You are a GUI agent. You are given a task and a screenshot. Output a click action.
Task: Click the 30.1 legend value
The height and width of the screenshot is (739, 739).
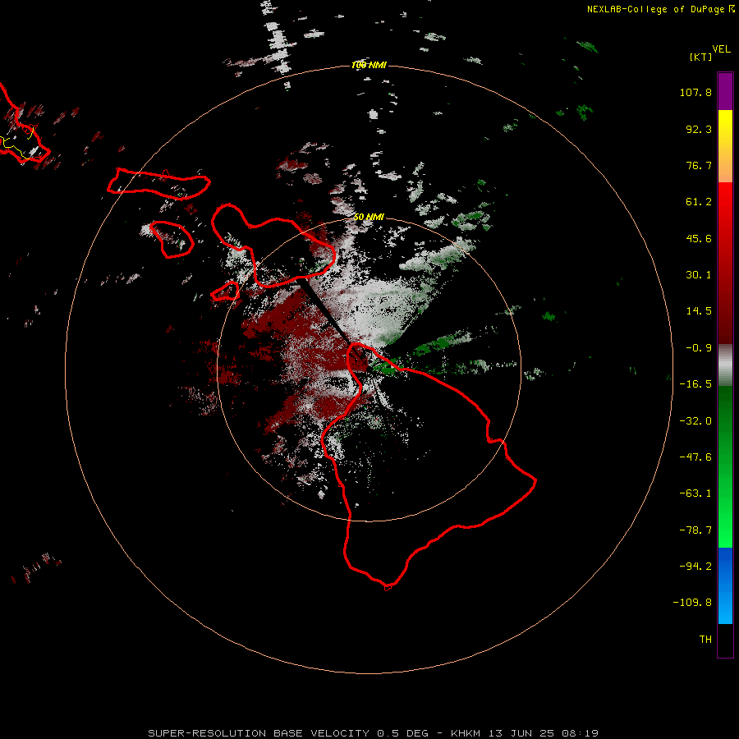[699, 275]
